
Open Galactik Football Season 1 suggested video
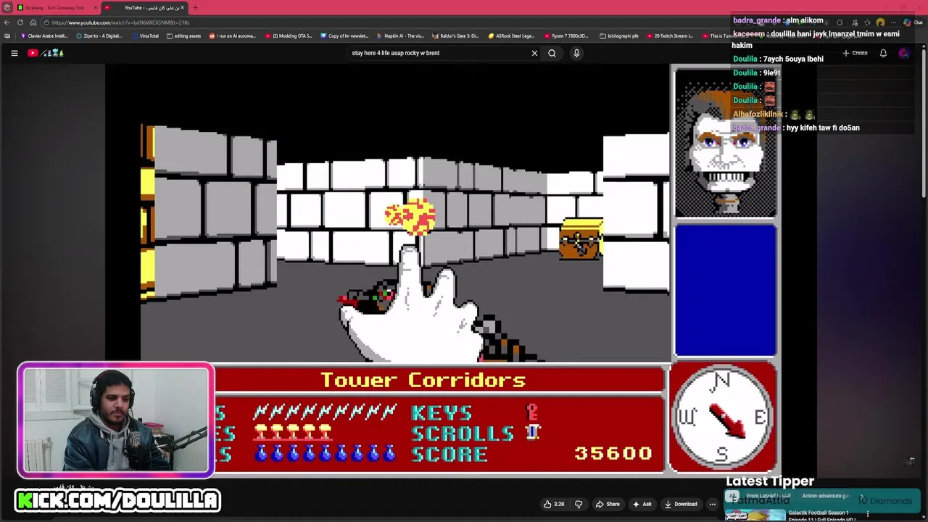point(818,513)
